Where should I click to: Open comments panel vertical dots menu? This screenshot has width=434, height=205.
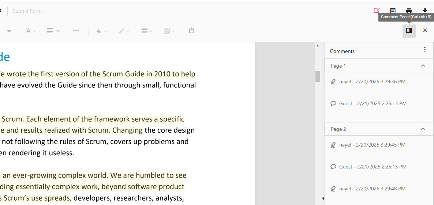(424, 50)
